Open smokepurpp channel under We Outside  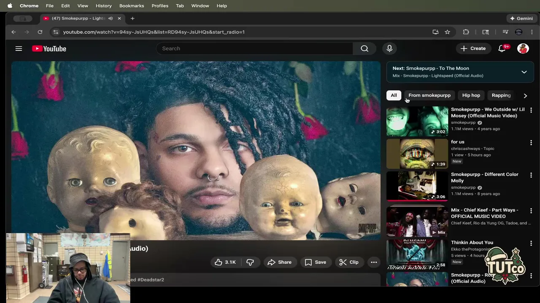click(463, 122)
